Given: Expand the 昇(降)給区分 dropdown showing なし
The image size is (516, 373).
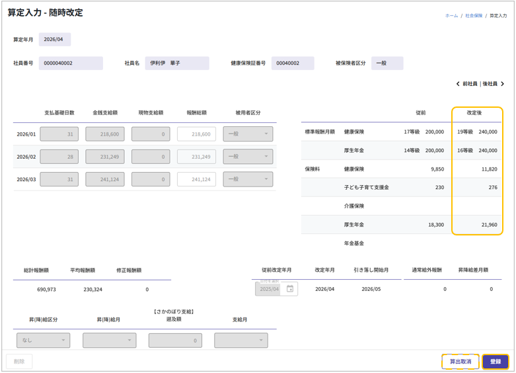Looking at the screenshot, I should coord(43,341).
